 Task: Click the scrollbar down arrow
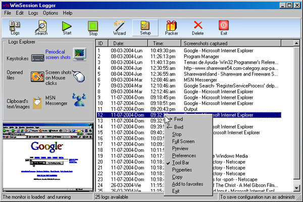pyautogui.click(x=296, y=188)
